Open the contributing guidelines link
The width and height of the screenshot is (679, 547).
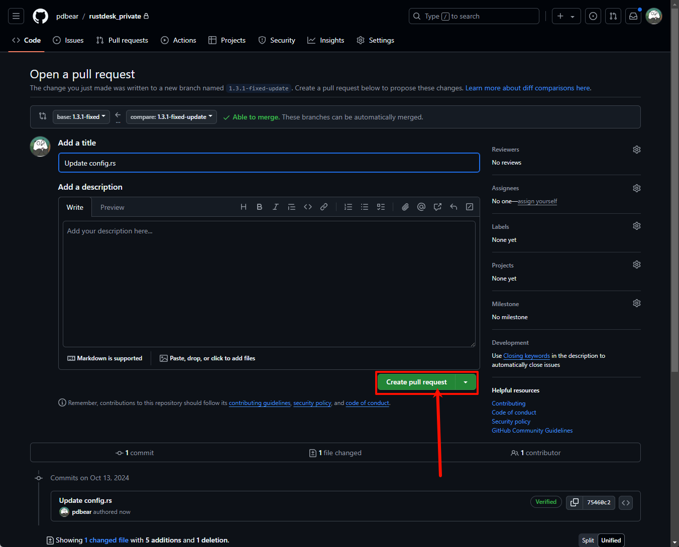pos(260,403)
